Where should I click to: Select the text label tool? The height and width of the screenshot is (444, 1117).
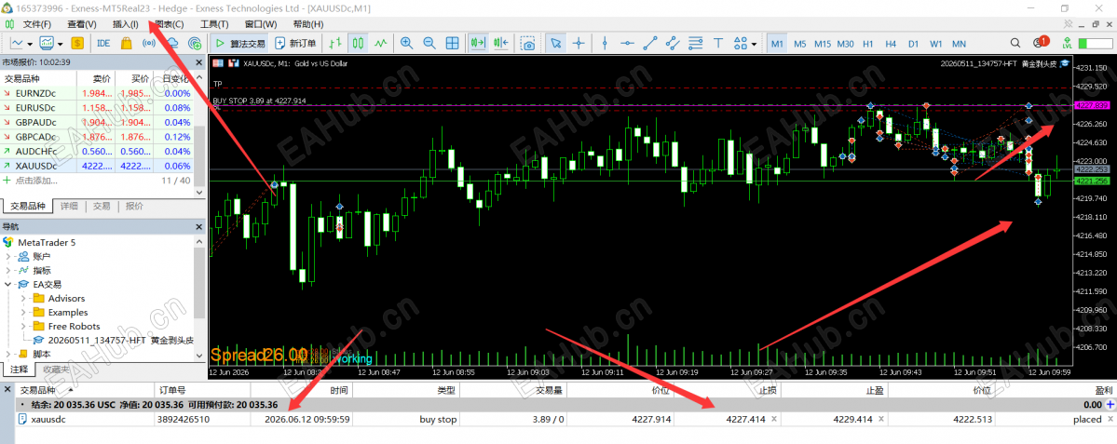pyautogui.click(x=717, y=43)
